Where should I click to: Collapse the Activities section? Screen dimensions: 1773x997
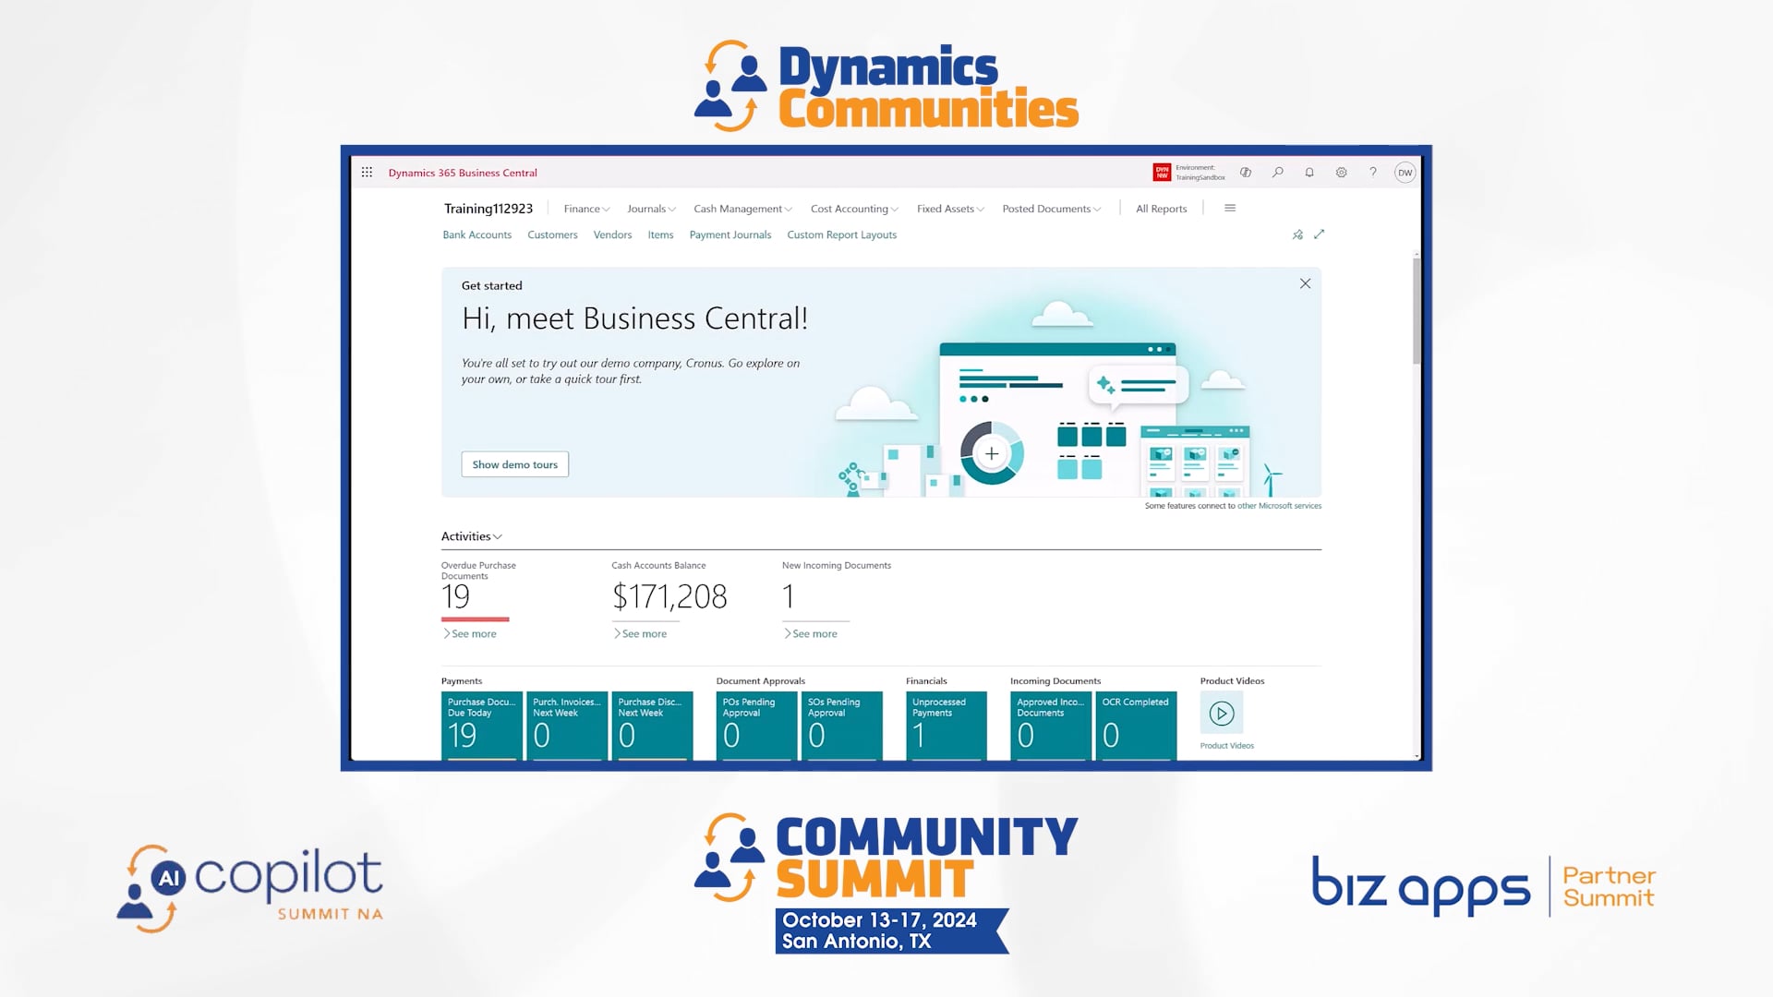[x=498, y=536]
